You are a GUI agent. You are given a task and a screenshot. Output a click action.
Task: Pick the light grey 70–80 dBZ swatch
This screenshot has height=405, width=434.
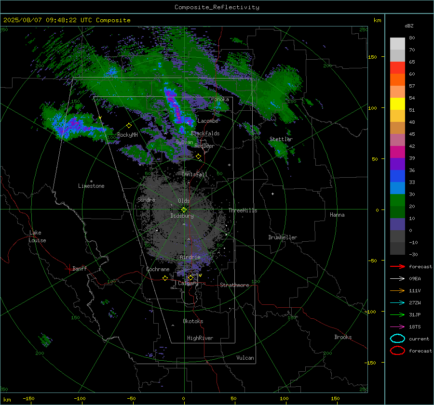397,44
